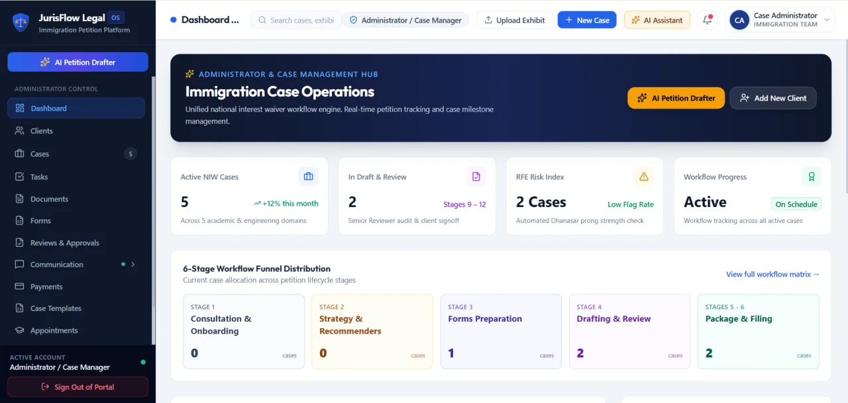Image resolution: width=848 pixels, height=403 pixels.
Task: Click the In Draft & Review document icon
Action: tap(476, 177)
